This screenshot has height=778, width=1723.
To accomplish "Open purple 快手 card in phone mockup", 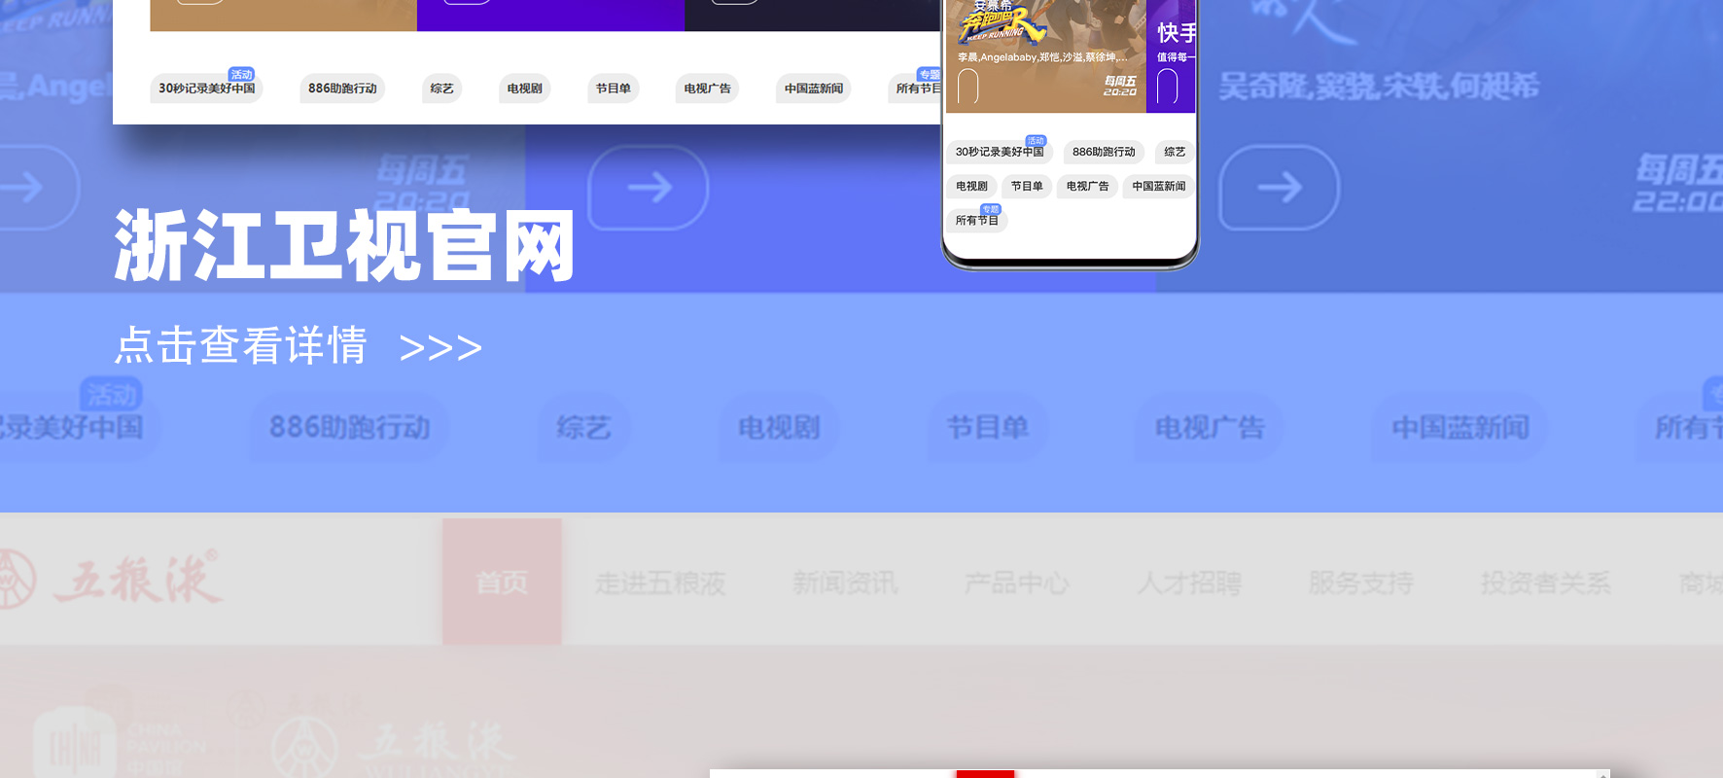I will point(1172,55).
